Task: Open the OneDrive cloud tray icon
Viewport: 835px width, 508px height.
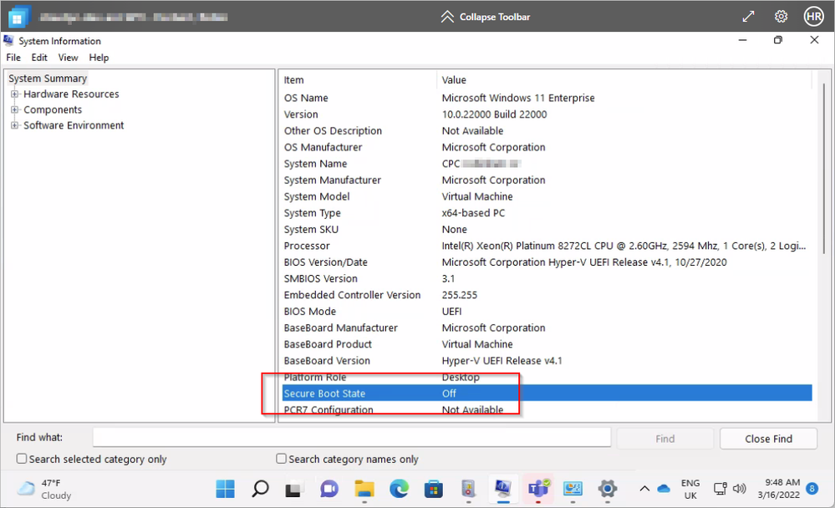Action: (664, 488)
